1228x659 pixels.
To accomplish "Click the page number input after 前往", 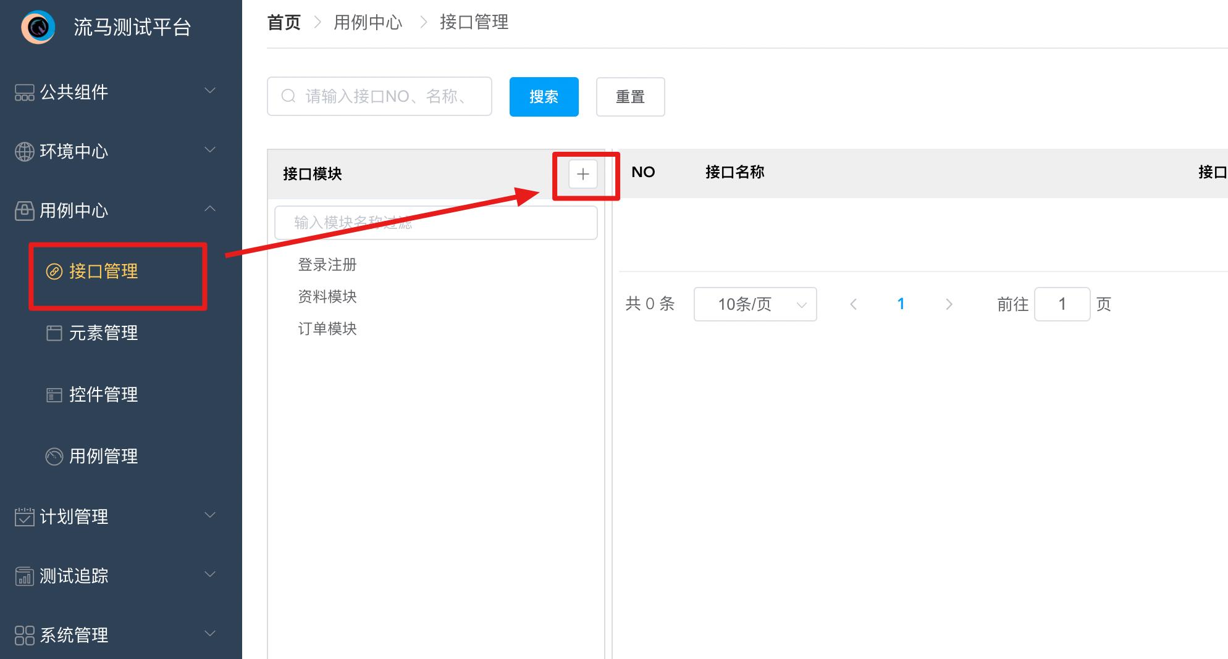I will 1062,304.
